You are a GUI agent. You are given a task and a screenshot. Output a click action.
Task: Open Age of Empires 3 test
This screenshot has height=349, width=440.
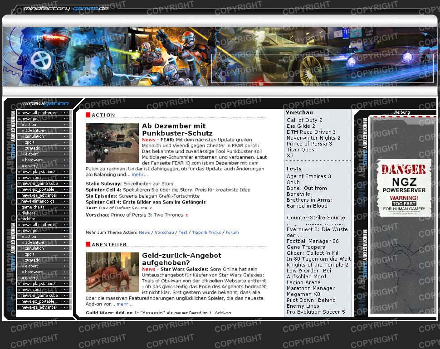pos(308,177)
